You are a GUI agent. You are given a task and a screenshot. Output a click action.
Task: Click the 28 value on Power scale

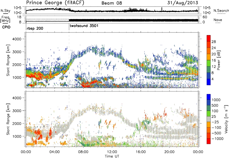[x=214, y=42]
